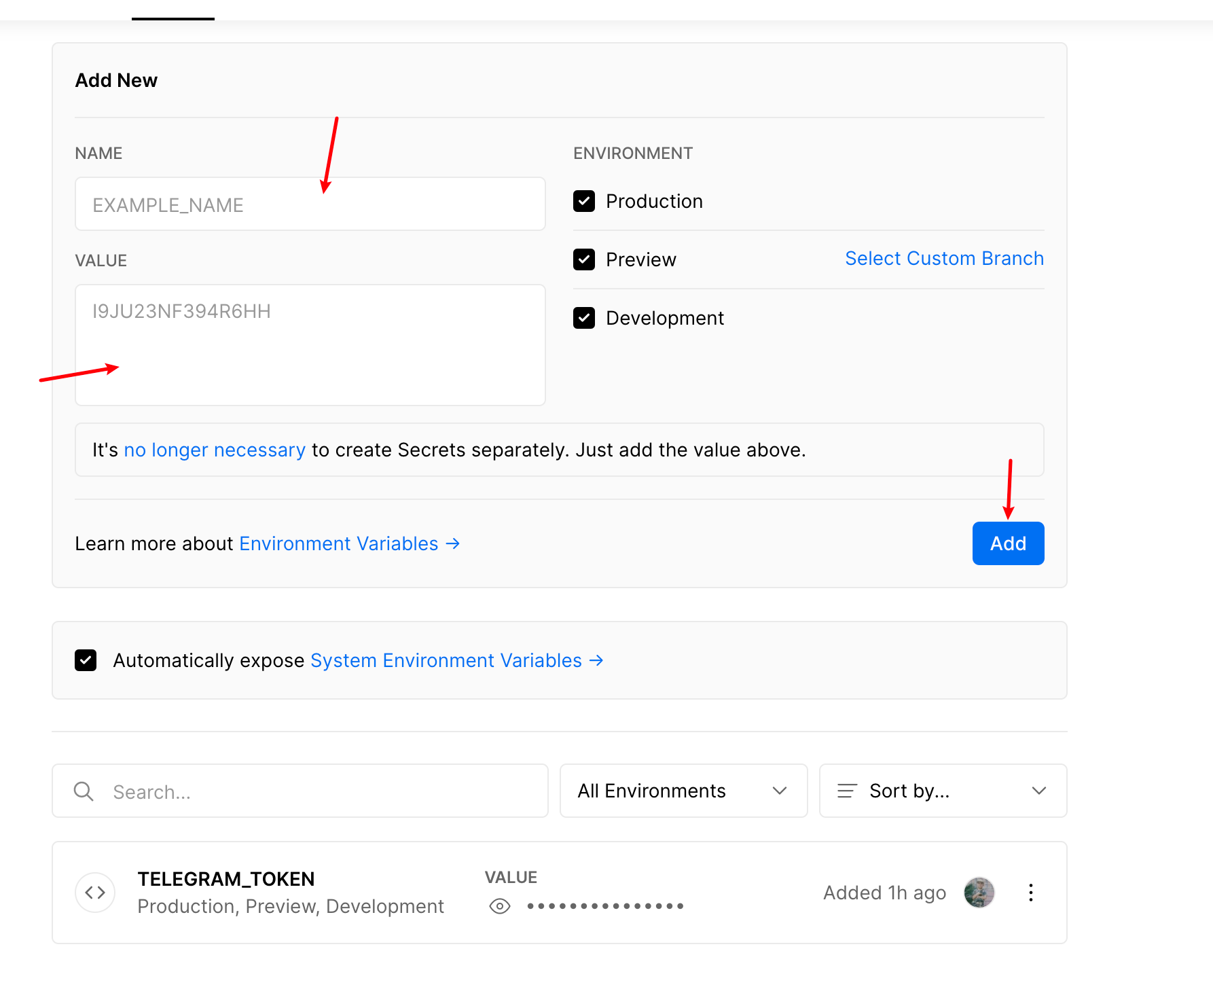Click the Sort by lines icon
1213x989 pixels.
tap(847, 791)
